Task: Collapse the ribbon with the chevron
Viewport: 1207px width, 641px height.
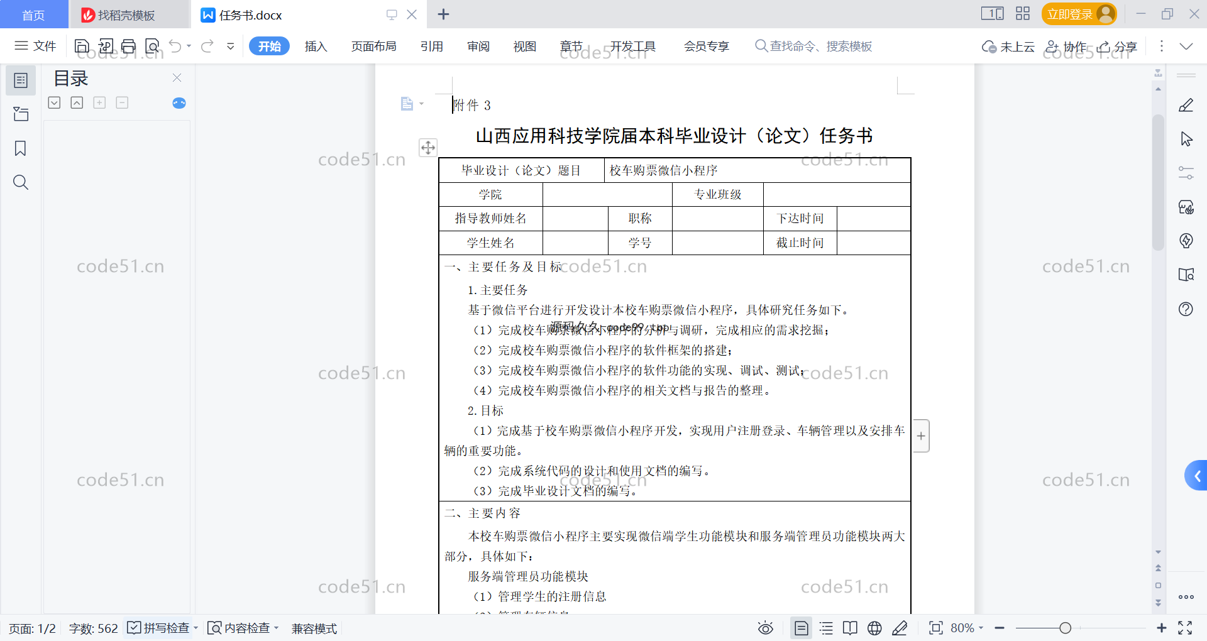Action: click(1186, 46)
